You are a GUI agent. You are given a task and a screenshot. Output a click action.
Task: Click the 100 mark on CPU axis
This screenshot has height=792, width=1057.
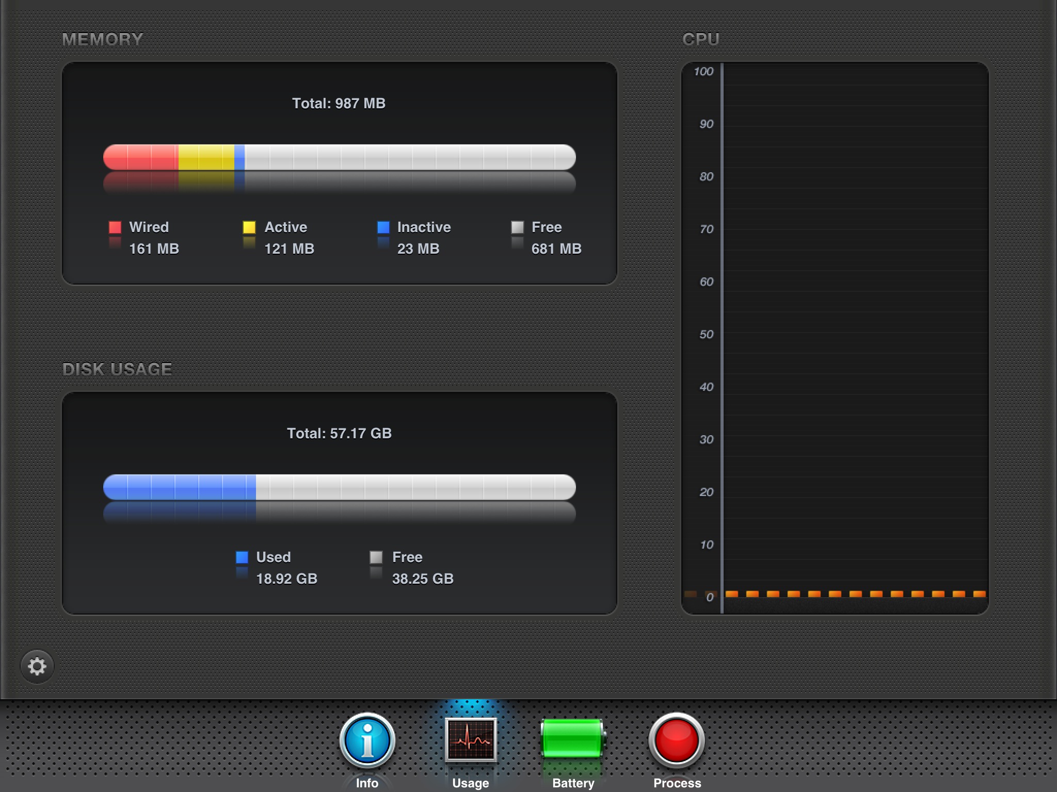pyautogui.click(x=703, y=72)
